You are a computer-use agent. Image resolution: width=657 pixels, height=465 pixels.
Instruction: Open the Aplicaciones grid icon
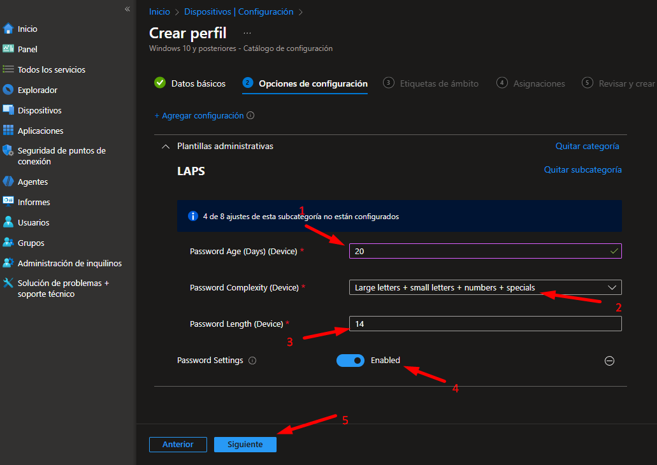click(8, 131)
